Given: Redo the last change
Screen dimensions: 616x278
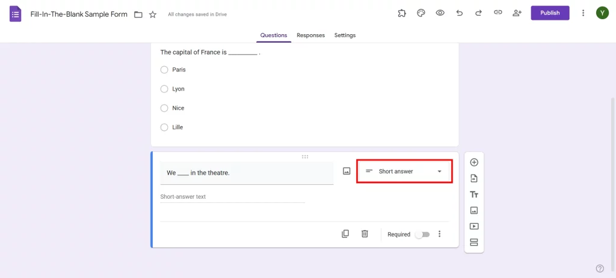Looking at the screenshot, I should (x=478, y=13).
